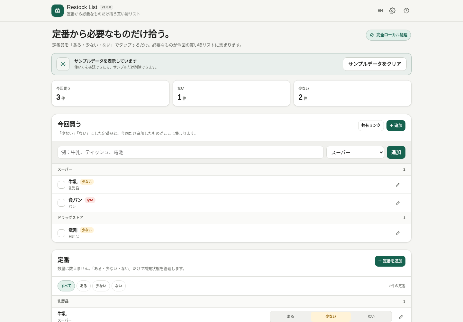Check off 牛乳 in the shopping list
This screenshot has width=463, height=322.
point(61,185)
